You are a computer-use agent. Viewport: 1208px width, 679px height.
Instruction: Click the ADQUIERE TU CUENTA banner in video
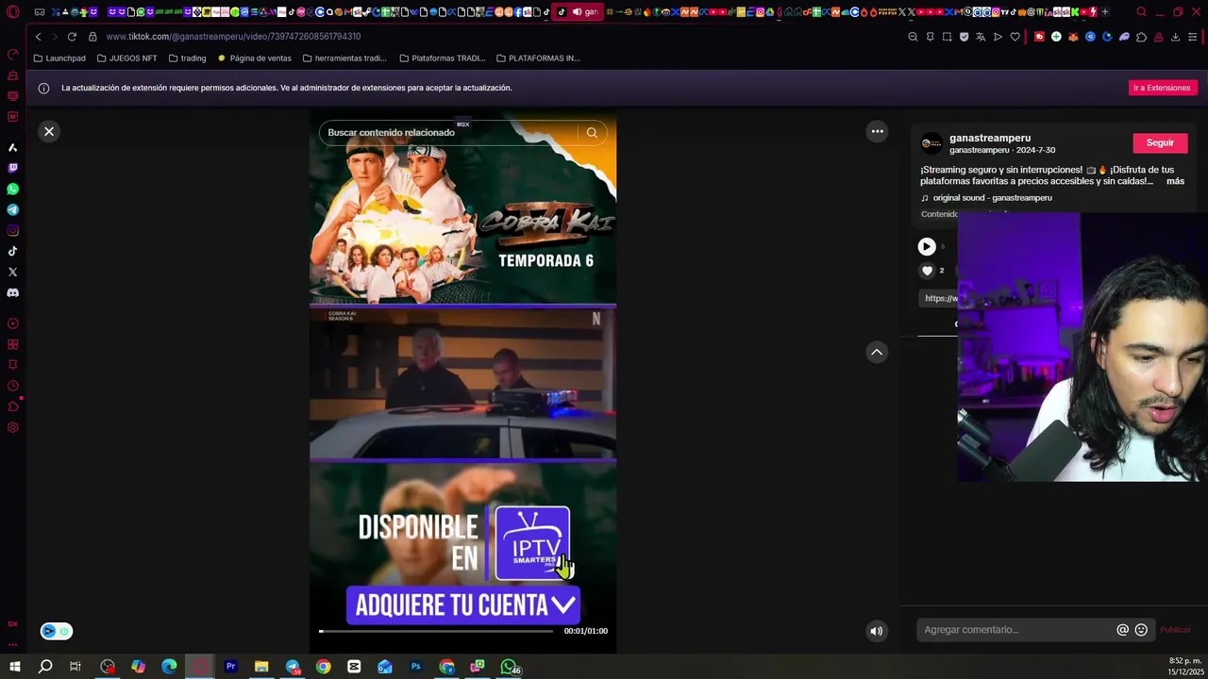462,604
